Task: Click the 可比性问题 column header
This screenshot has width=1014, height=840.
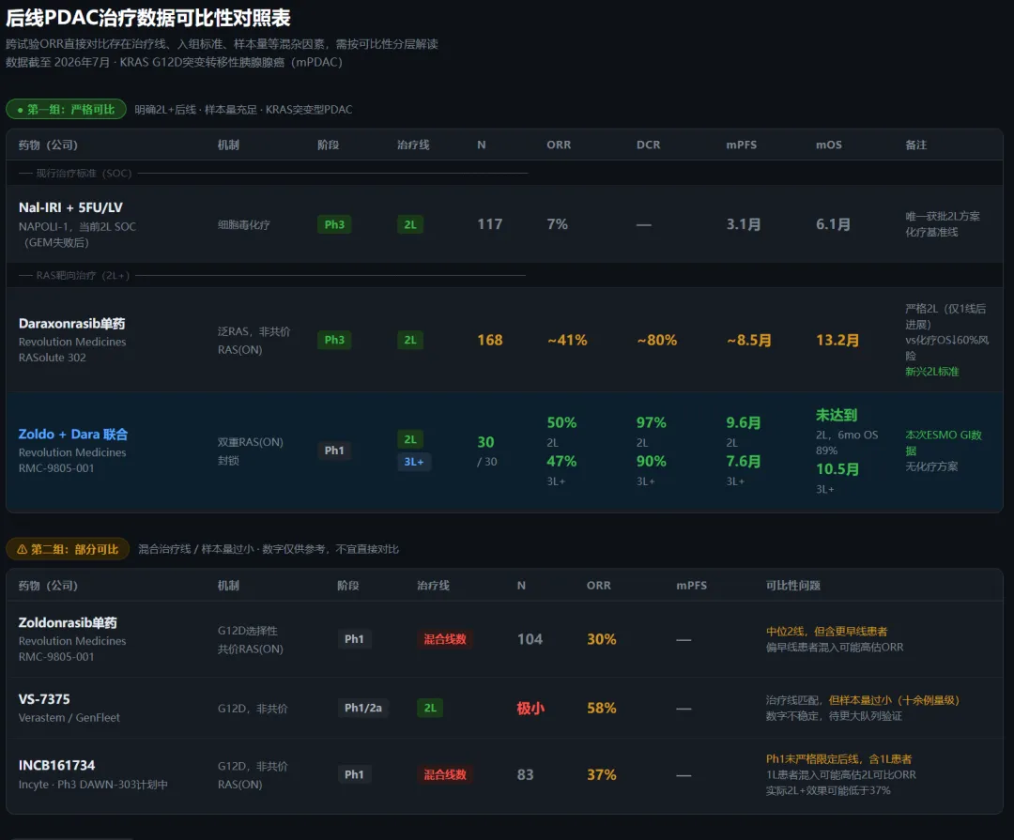Action: click(x=792, y=586)
